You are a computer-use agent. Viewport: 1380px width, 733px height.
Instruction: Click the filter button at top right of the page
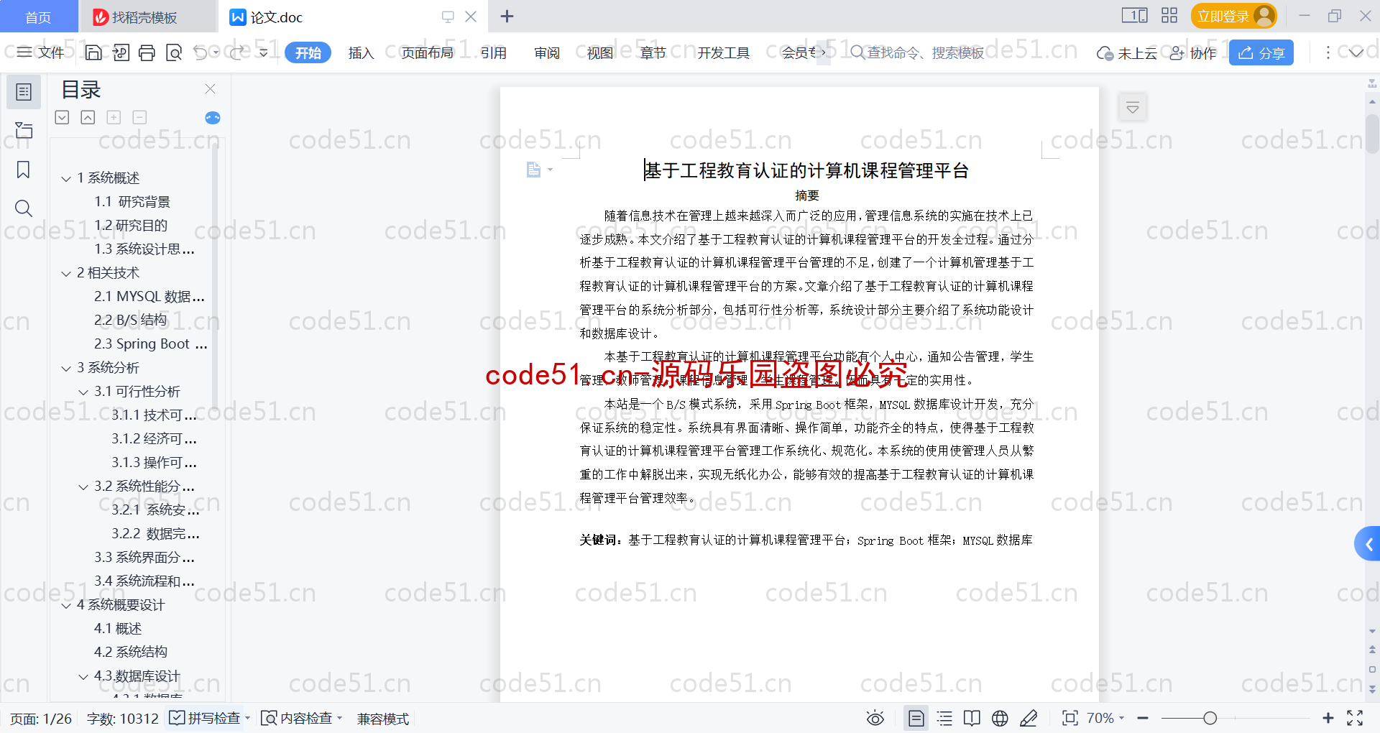1133,108
